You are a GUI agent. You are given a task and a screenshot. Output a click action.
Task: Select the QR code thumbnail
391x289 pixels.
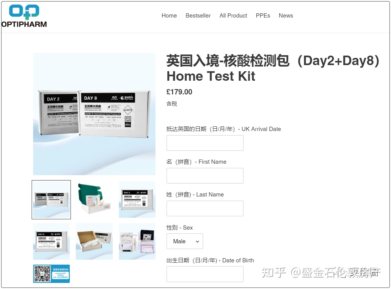tap(51, 273)
